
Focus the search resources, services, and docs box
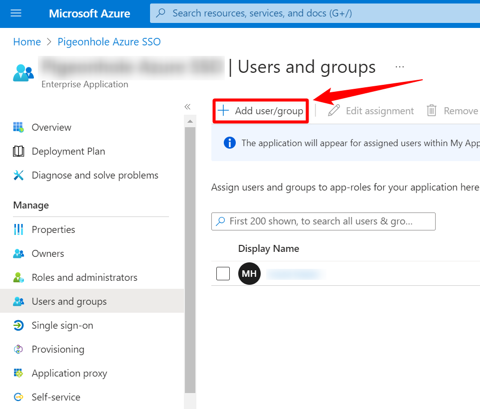point(315,13)
